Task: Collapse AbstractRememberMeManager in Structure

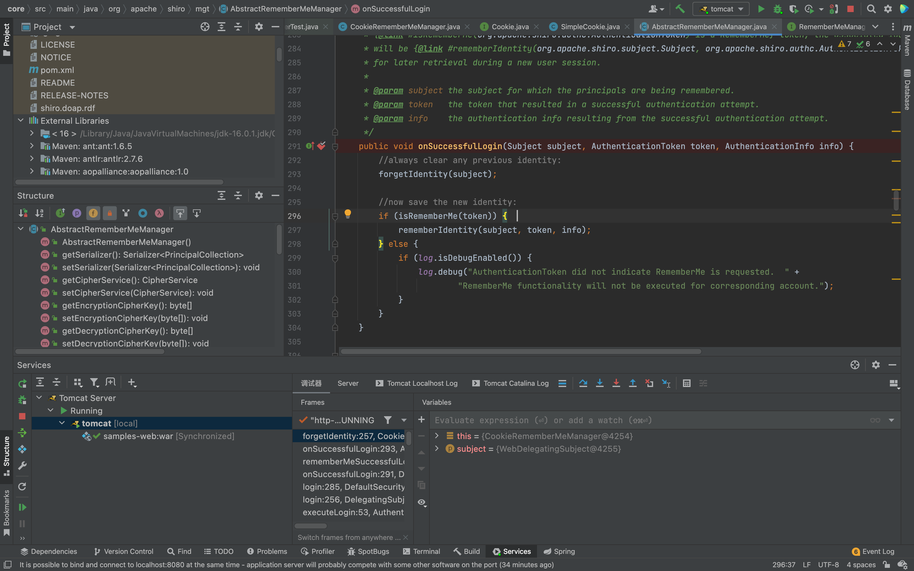Action: (x=21, y=229)
